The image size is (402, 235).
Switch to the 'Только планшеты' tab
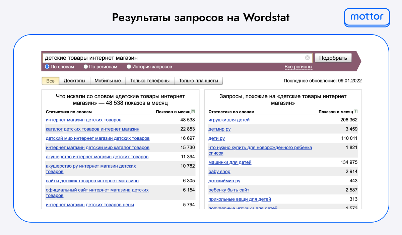point(198,81)
